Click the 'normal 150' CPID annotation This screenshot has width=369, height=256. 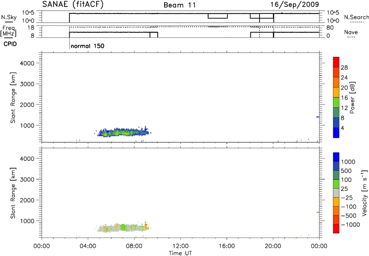[87, 46]
